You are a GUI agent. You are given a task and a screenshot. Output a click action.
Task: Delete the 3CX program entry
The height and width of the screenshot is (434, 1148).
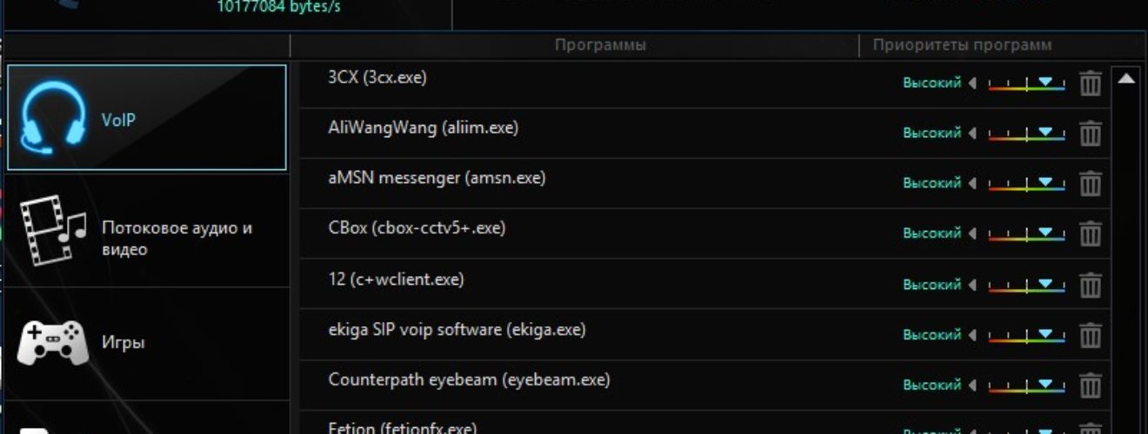point(1090,83)
